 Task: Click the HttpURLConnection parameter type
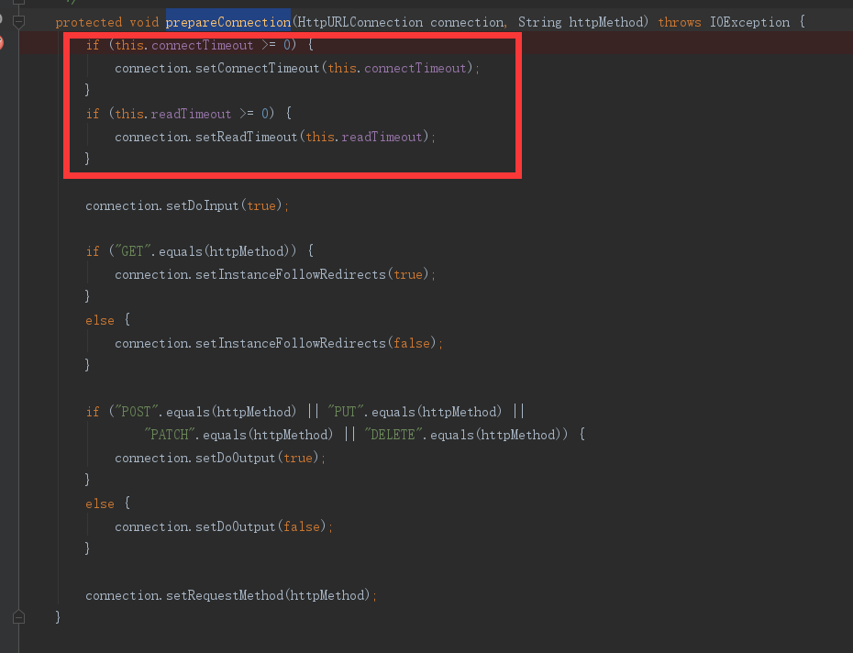[x=360, y=22]
